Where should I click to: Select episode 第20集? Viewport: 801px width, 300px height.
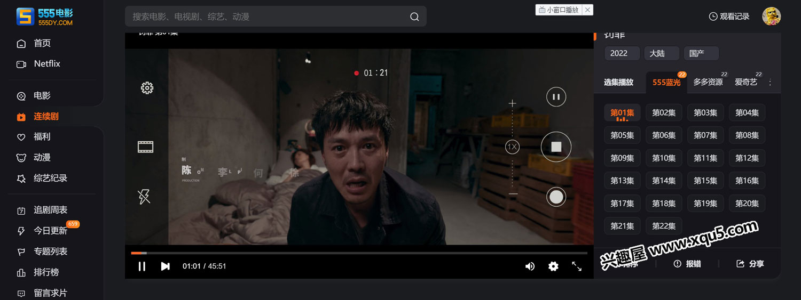coord(747,204)
